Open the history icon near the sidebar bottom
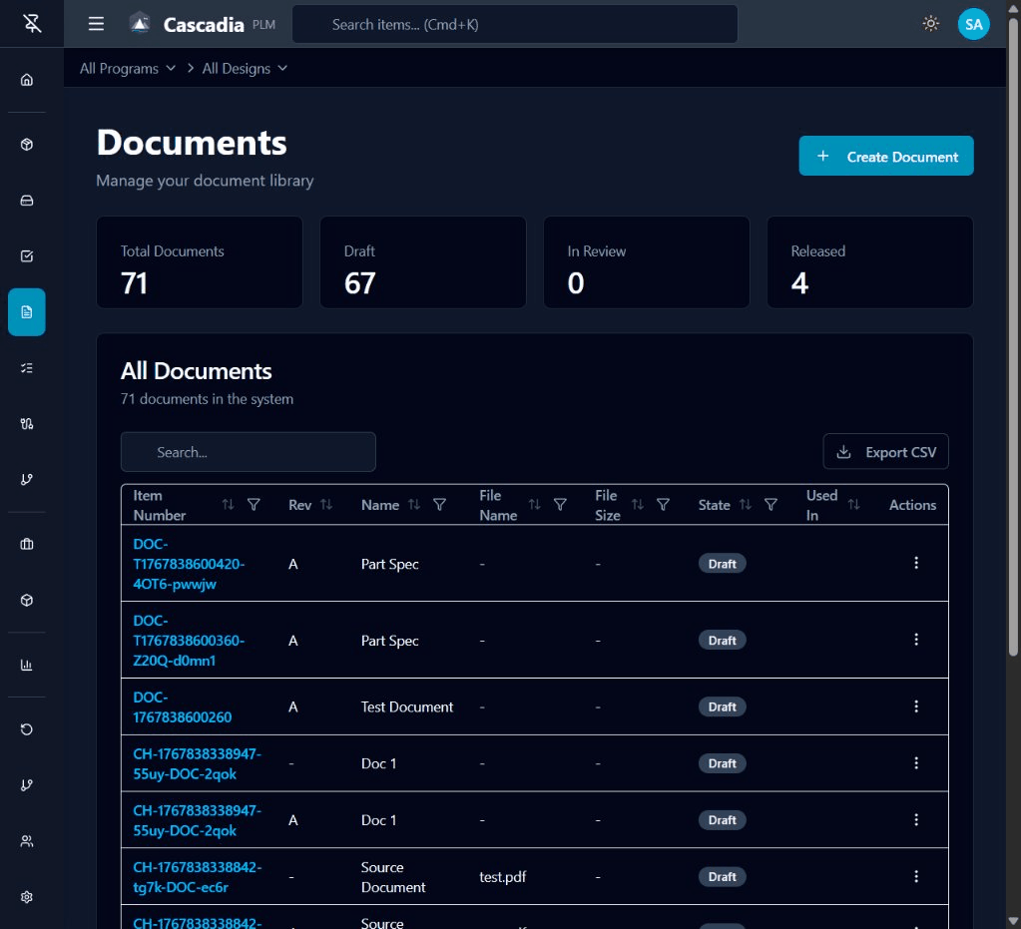Screen dimensions: 1021x929 (x=27, y=729)
